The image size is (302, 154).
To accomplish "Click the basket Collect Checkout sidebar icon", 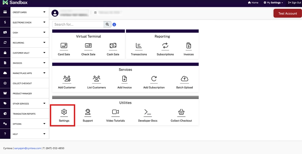I will coord(5,83).
